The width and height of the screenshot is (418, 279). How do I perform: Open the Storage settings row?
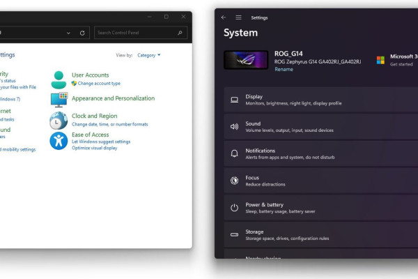click(x=321, y=234)
